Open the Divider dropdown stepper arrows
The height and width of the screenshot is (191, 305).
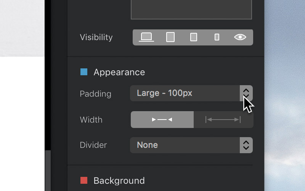[246, 145]
